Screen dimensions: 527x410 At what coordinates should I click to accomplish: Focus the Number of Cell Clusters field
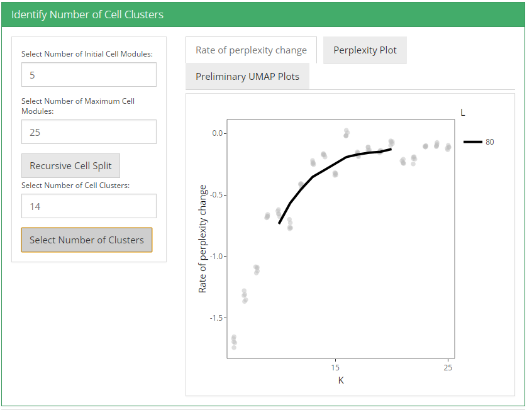coord(89,206)
